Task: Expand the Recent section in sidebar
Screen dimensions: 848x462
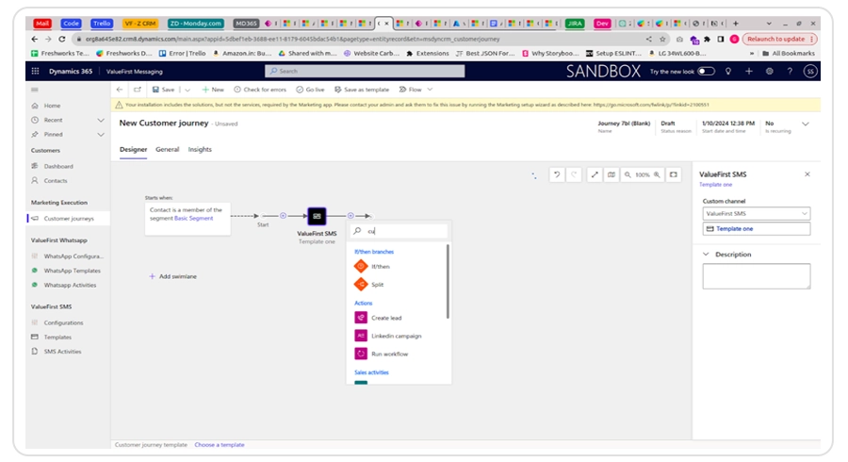Action: tap(101, 120)
